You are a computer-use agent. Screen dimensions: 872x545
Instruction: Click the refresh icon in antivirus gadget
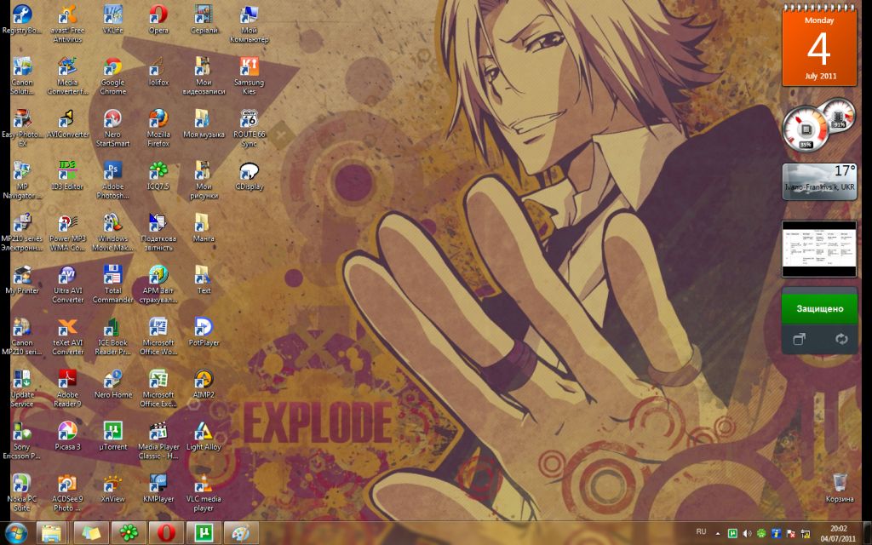840,339
